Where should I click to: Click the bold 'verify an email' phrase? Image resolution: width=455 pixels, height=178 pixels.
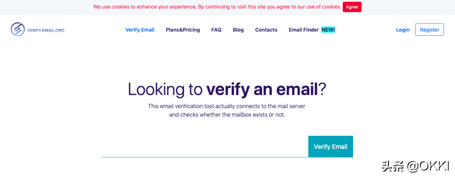262,89
